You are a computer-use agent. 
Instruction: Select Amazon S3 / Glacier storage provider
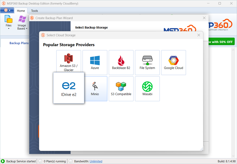pos(68,63)
